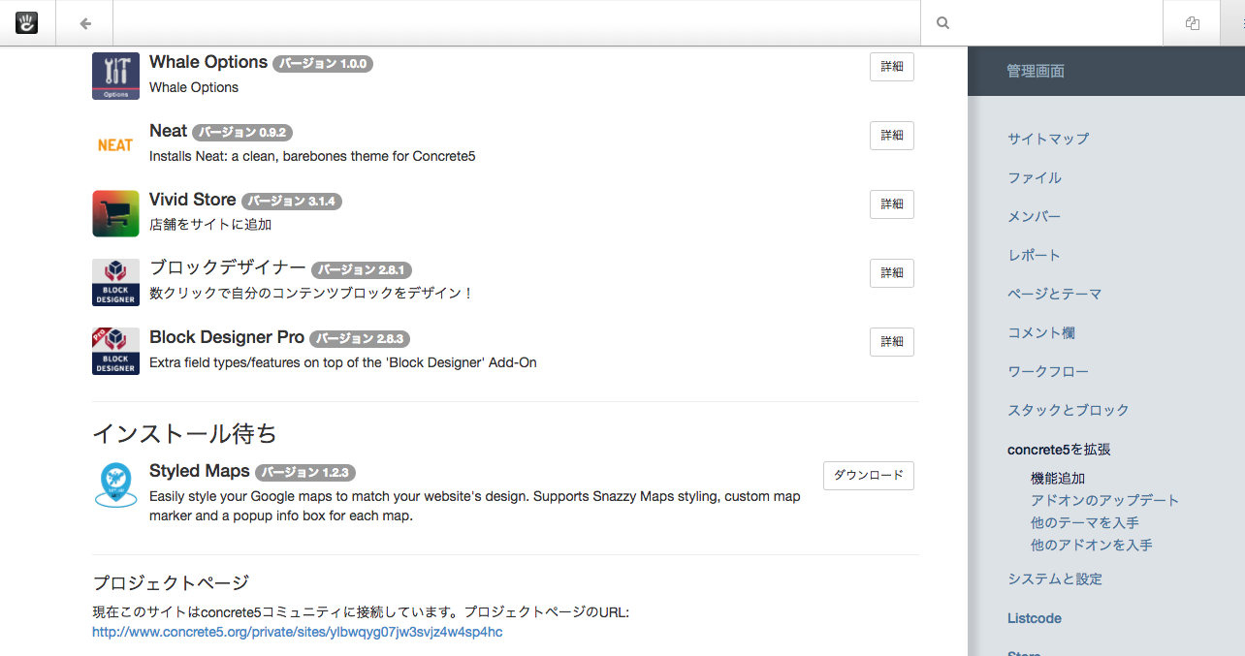This screenshot has width=1245, height=656.
Task: Click the バージョン 3.1.4 badge
Action: (292, 202)
